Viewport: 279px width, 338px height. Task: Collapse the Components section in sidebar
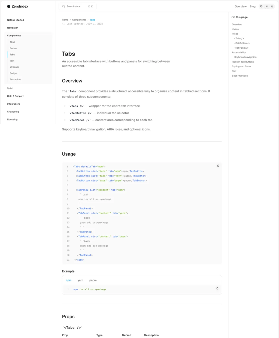click(x=14, y=35)
